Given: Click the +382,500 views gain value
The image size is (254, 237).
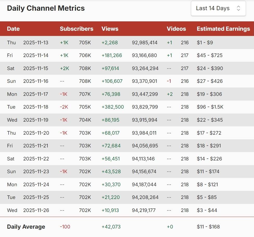Looking at the screenshot, I should click(113, 107).
